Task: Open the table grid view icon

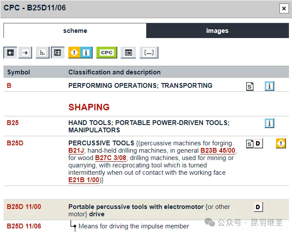Action: (128, 52)
